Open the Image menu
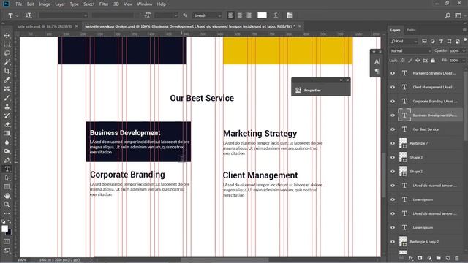This screenshot has width=468, height=263. coord(45,4)
